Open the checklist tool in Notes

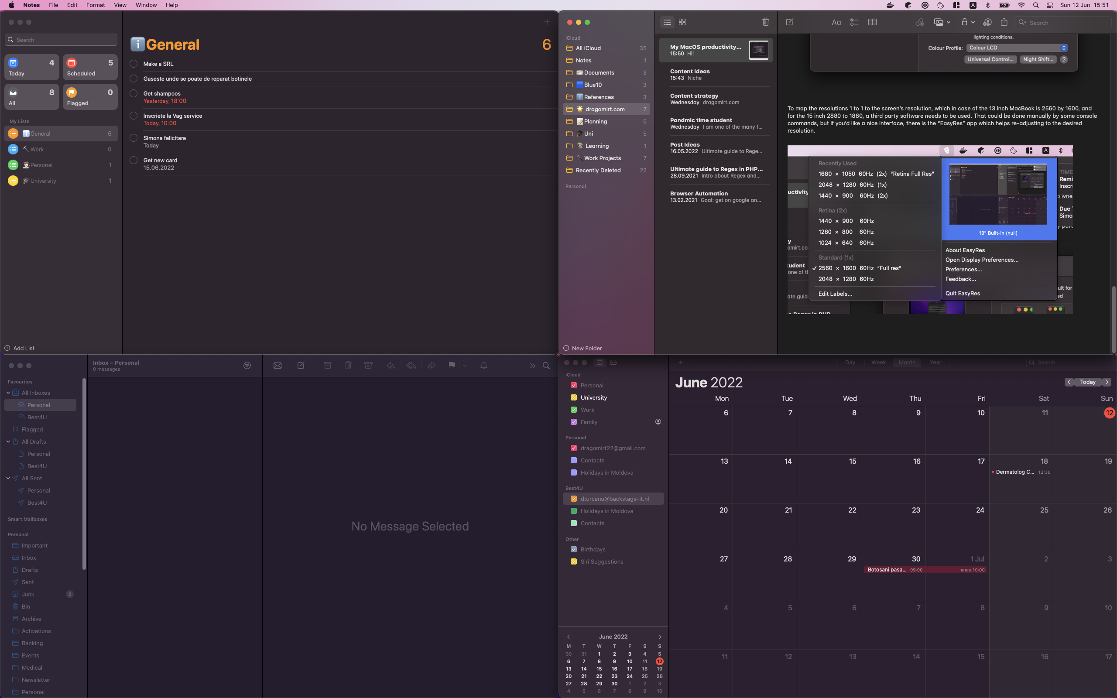pyautogui.click(x=854, y=22)
